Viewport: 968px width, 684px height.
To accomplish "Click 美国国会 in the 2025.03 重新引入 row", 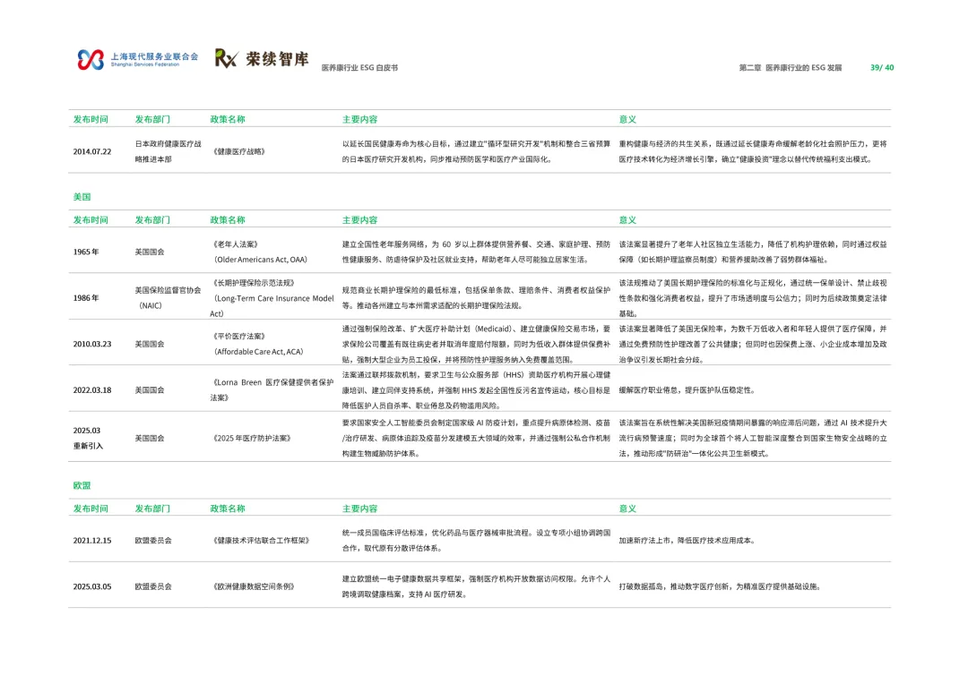I will point(150,439).
